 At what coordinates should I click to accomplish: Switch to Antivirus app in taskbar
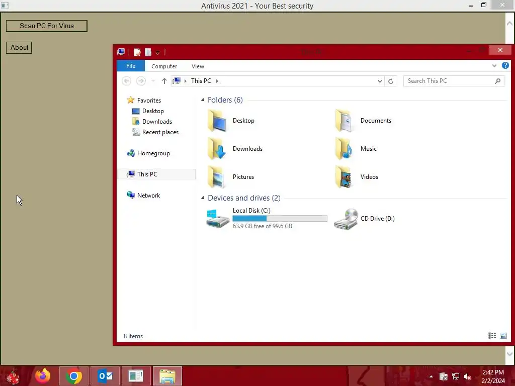pos(136,376)
